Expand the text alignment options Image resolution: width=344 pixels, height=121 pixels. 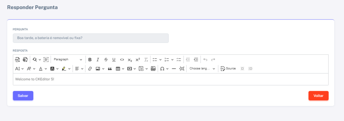[x=79, y=69]
